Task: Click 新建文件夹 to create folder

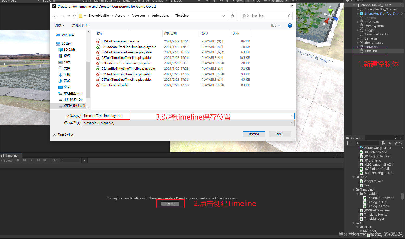Action: [x=80, y=26]
